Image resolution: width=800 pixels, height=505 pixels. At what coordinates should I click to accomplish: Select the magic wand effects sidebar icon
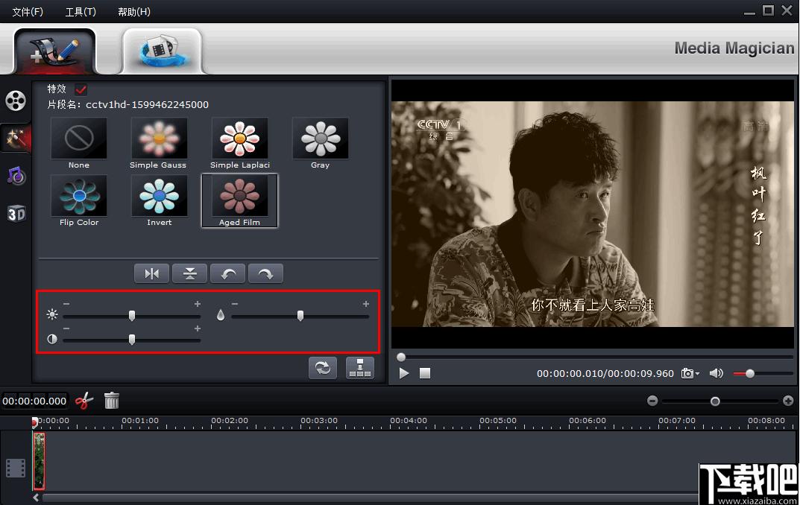click(x=16, y=138)
